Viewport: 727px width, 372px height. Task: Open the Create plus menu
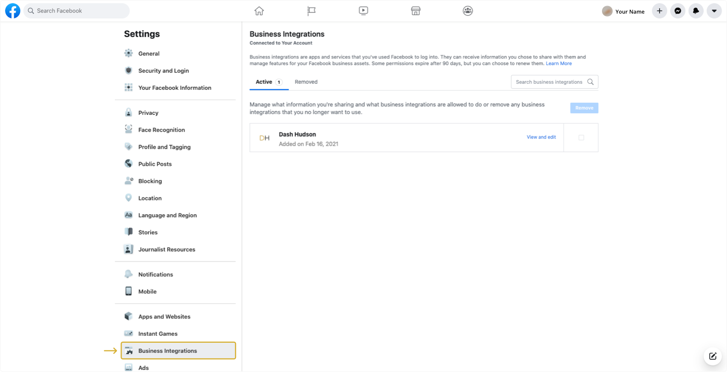[659, 11]
